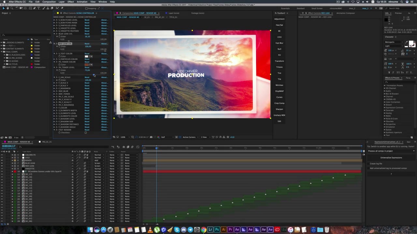Click About for S_PARTICLES LEVEL
417x234 pixels.
tap(104, 25)
